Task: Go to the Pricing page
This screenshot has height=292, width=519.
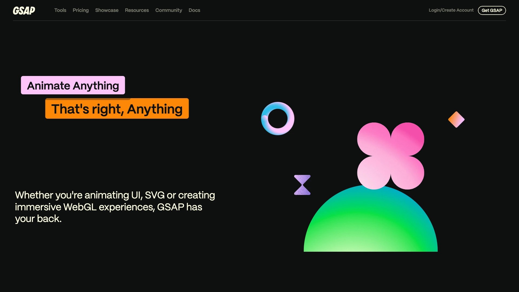Action: (x=81, y=10)
